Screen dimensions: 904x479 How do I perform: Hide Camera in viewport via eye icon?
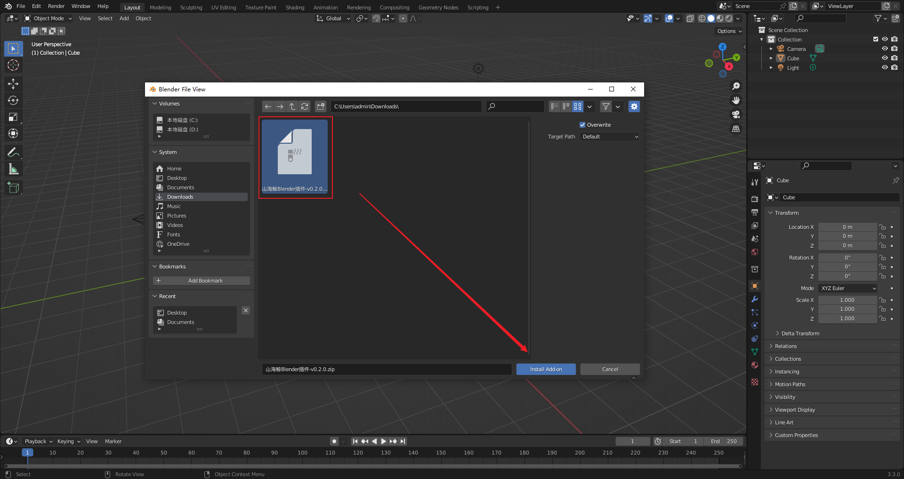coord(885,49)
